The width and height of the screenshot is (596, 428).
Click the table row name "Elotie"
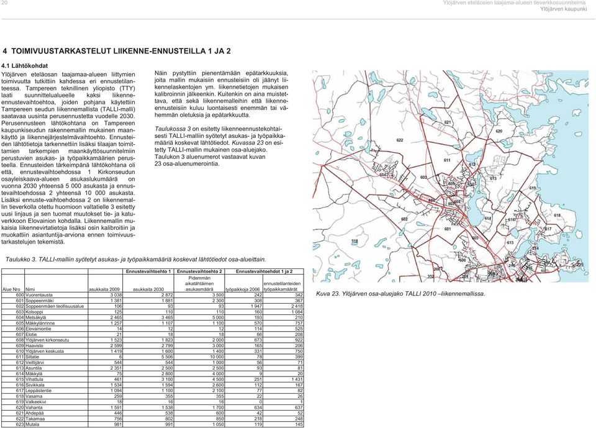(x=31, y=334)
